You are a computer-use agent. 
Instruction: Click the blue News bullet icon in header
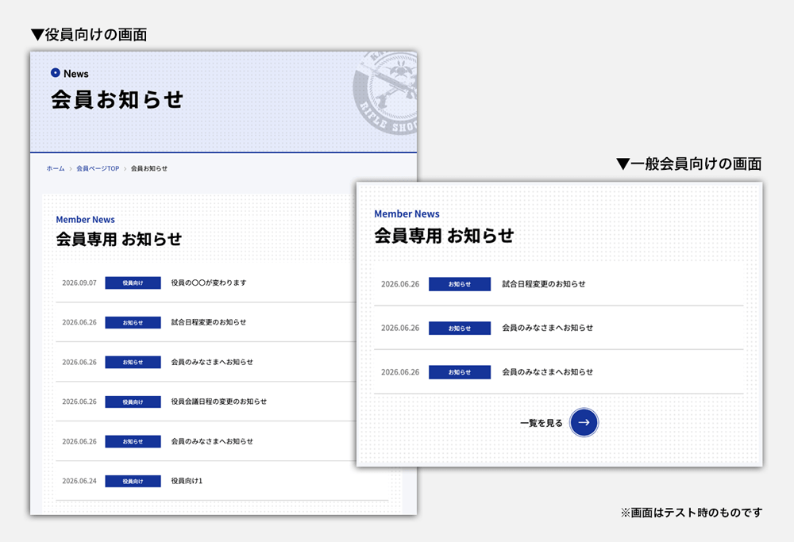click(x=56, y=73)
